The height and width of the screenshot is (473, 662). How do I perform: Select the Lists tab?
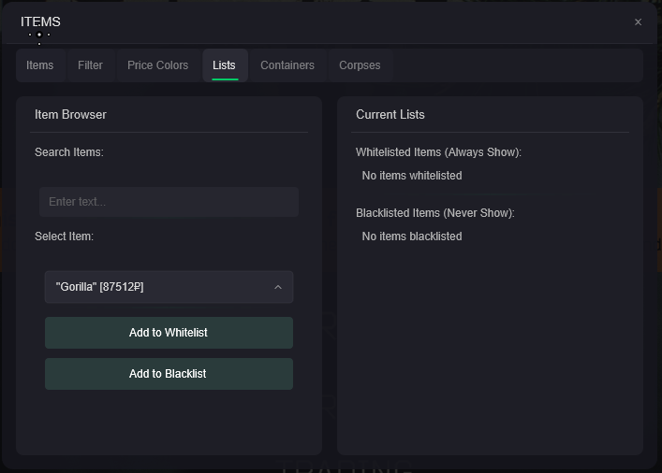click(224, 65)
